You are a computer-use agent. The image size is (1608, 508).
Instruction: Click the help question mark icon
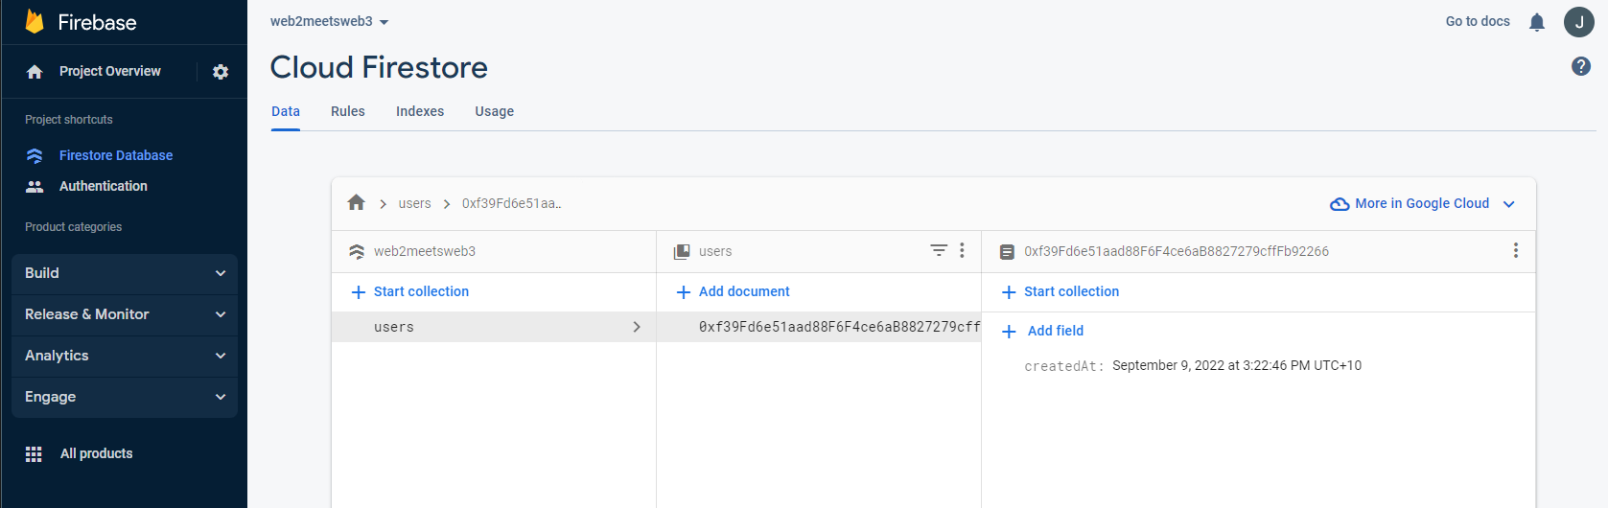click(x=1581, y=66)
